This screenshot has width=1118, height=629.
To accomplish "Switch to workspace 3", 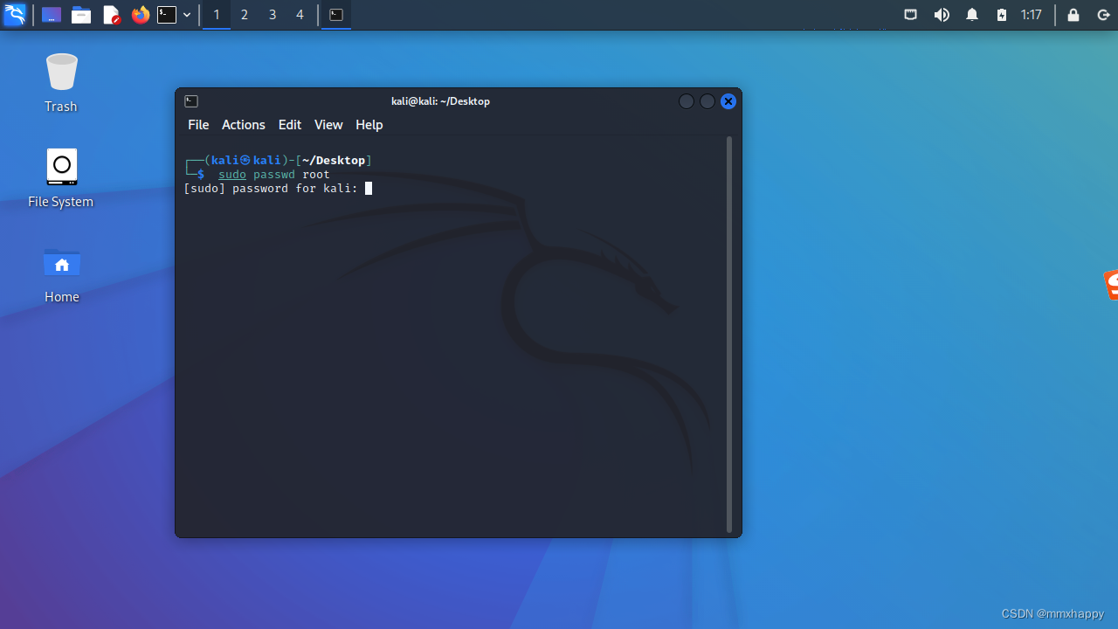I will 273,15.
